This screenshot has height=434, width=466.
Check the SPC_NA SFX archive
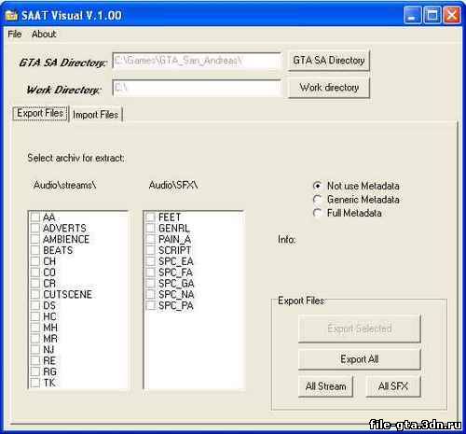tap(151, 294)
